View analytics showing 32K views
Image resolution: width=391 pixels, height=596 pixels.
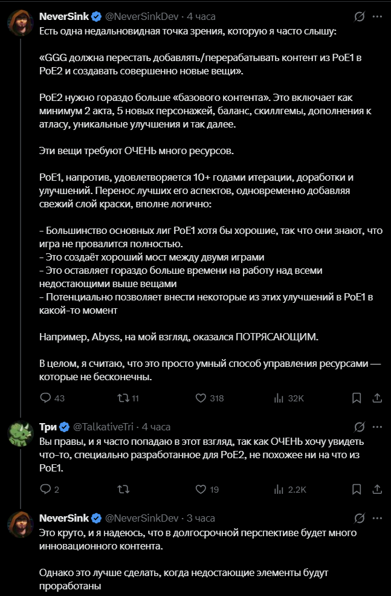click(x=289, y=398)
